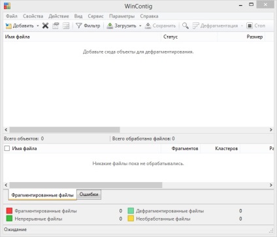Click the Непрерывные файлы legend label

39,219
